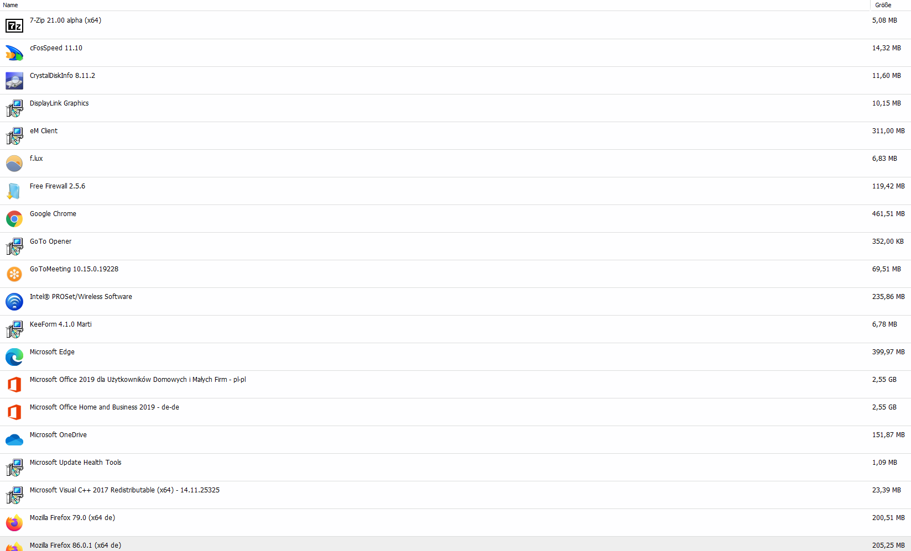Click the 11,60 MB size value
The height and width of the screenshot is (551, 911).
(x=887, y=76)
